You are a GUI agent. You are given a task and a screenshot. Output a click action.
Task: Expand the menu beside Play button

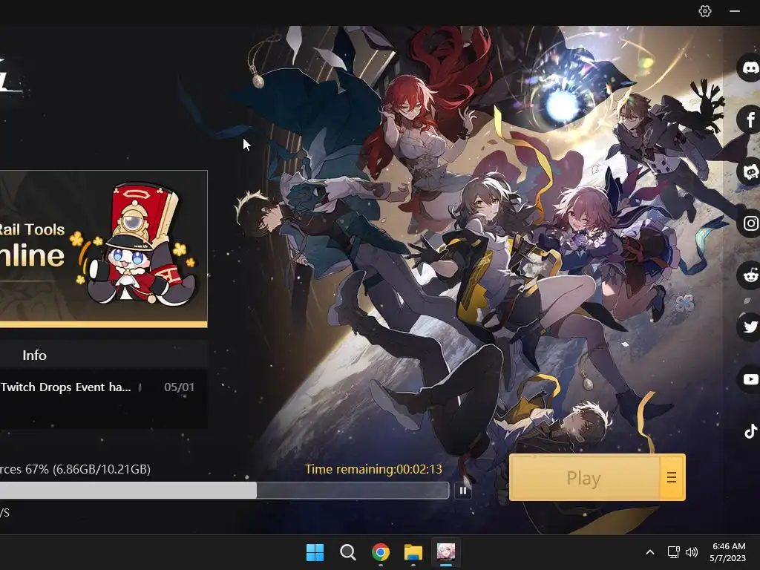(672, 478)
